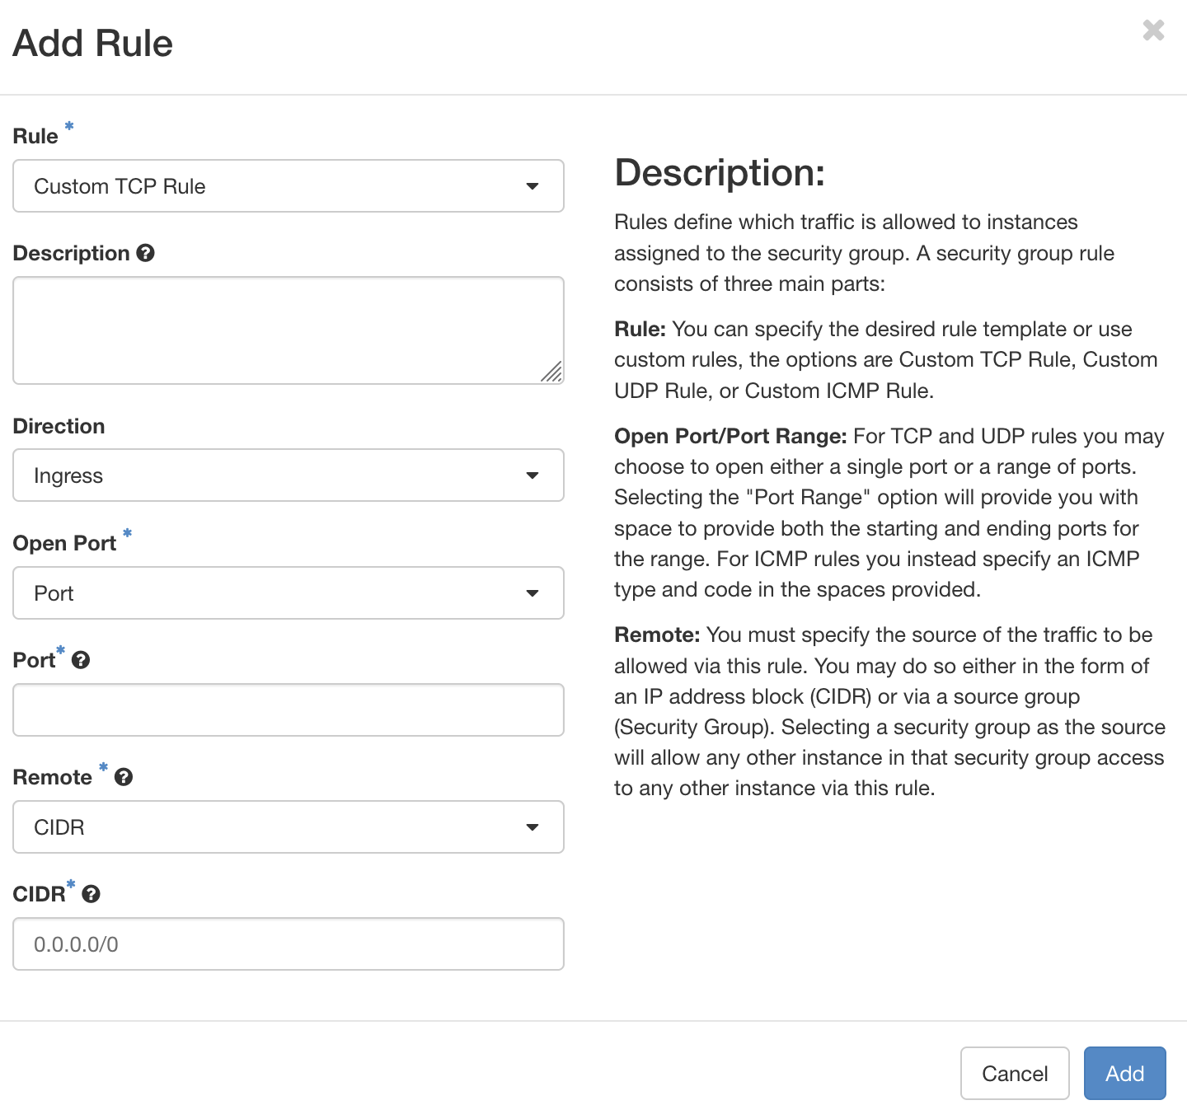Click inside the Port input field
The width and height of the screenshot is (1187, 1119).
point(289,709)
